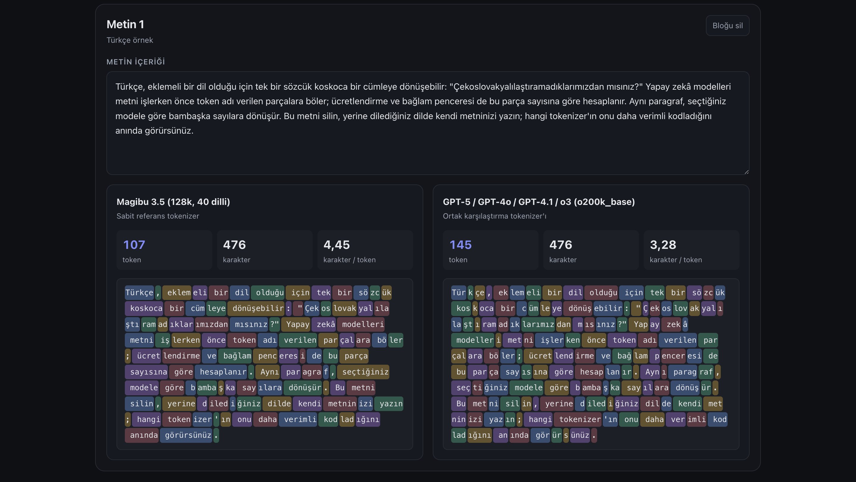This screenshot has height=482, width=856.
Task: Click the text area resize handle corner
Action: 746,172
